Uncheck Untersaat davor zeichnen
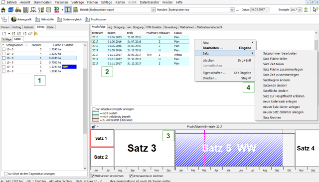Image resolution: width=319 pixels, height=182 pixels. [x=131, y=176]
